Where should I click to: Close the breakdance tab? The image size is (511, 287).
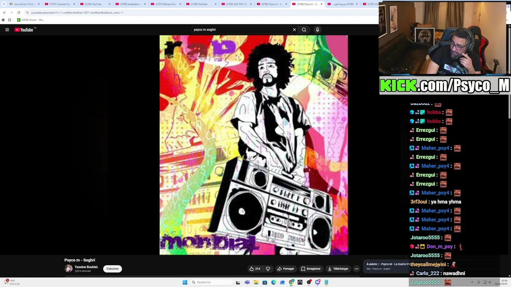pos(145,4)
